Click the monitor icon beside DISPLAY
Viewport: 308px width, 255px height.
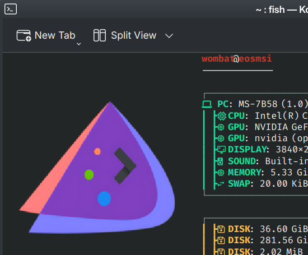click(x=222, y=150)
